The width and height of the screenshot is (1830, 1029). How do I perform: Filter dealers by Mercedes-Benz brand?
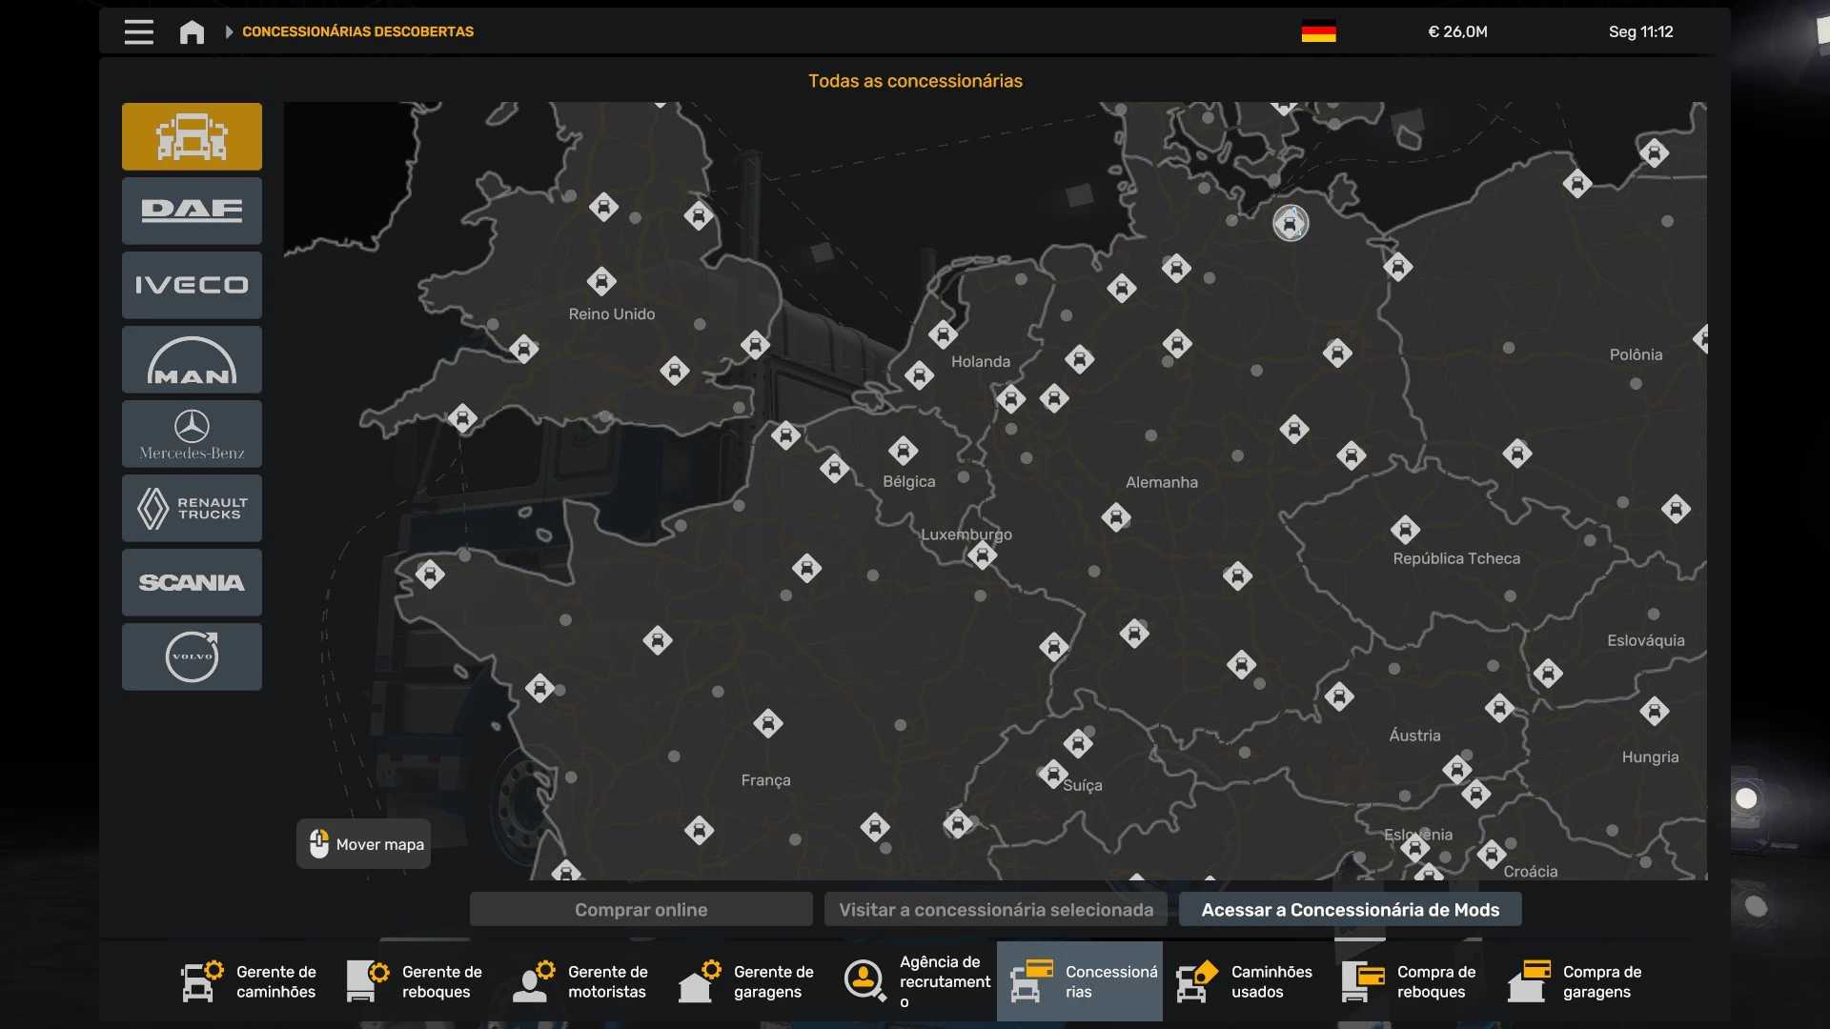click(192, 434)
